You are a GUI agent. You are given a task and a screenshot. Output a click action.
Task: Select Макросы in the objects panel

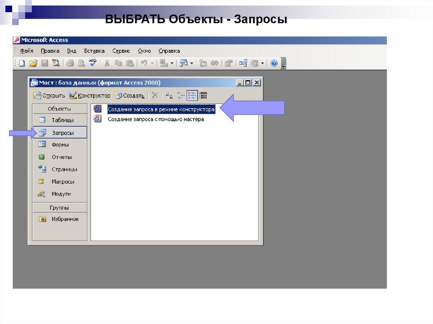(x=63, y=182)
